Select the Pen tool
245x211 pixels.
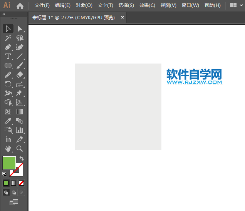(x=8, y=47)
